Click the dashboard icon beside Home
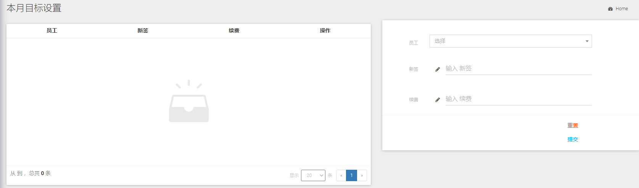Viewport: 639px width, 188px height. [610, 9]
